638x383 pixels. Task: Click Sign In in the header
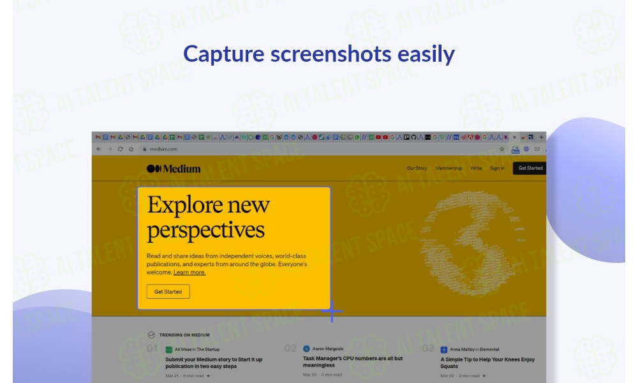click(497, 168)
